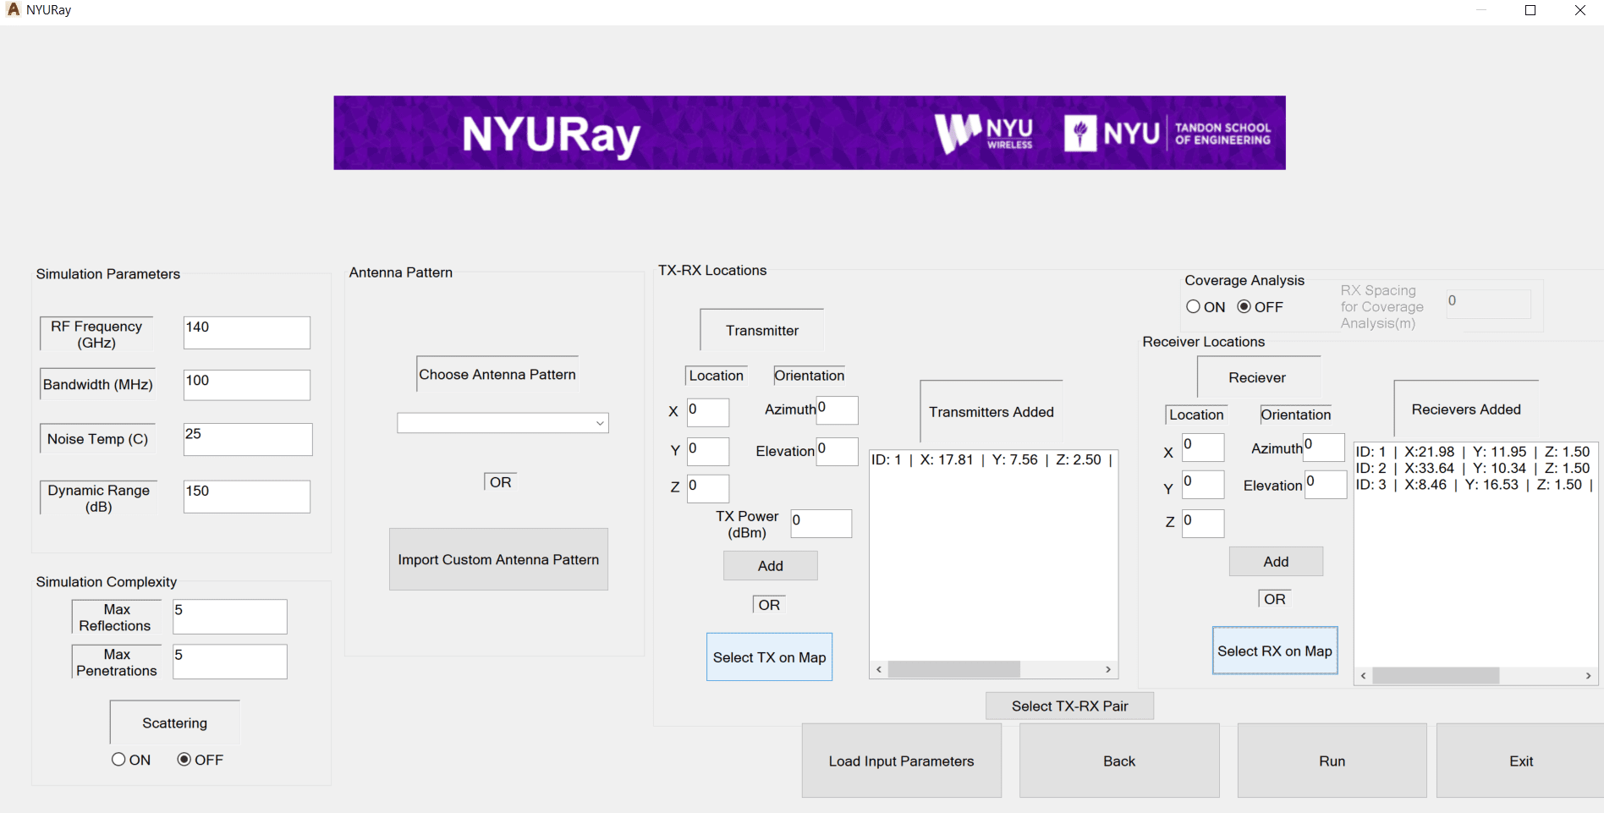Click Load Input Parameters
Screen dimensions: 1604x813
(x=901, y=761)
